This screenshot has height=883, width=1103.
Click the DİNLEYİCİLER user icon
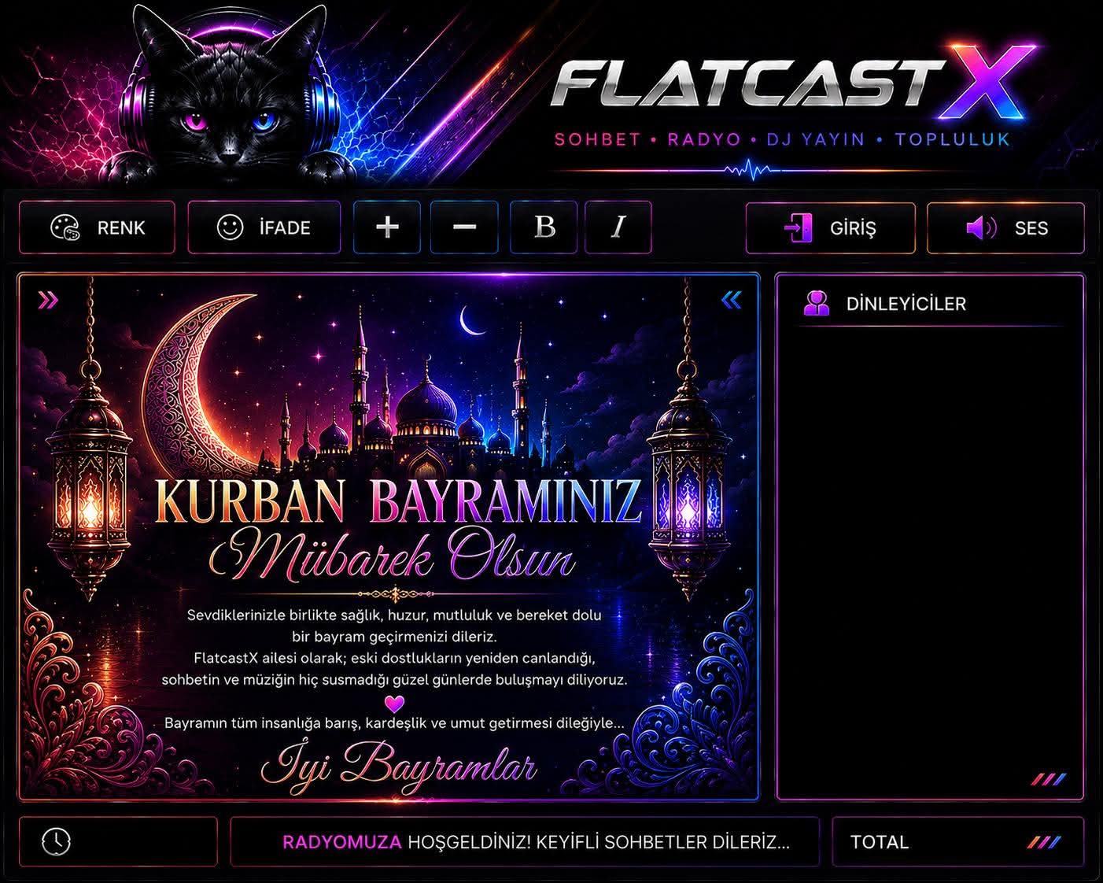(817, 303)
